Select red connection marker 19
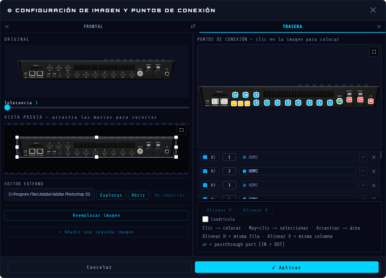386x278 pixels. pos(360,100)
